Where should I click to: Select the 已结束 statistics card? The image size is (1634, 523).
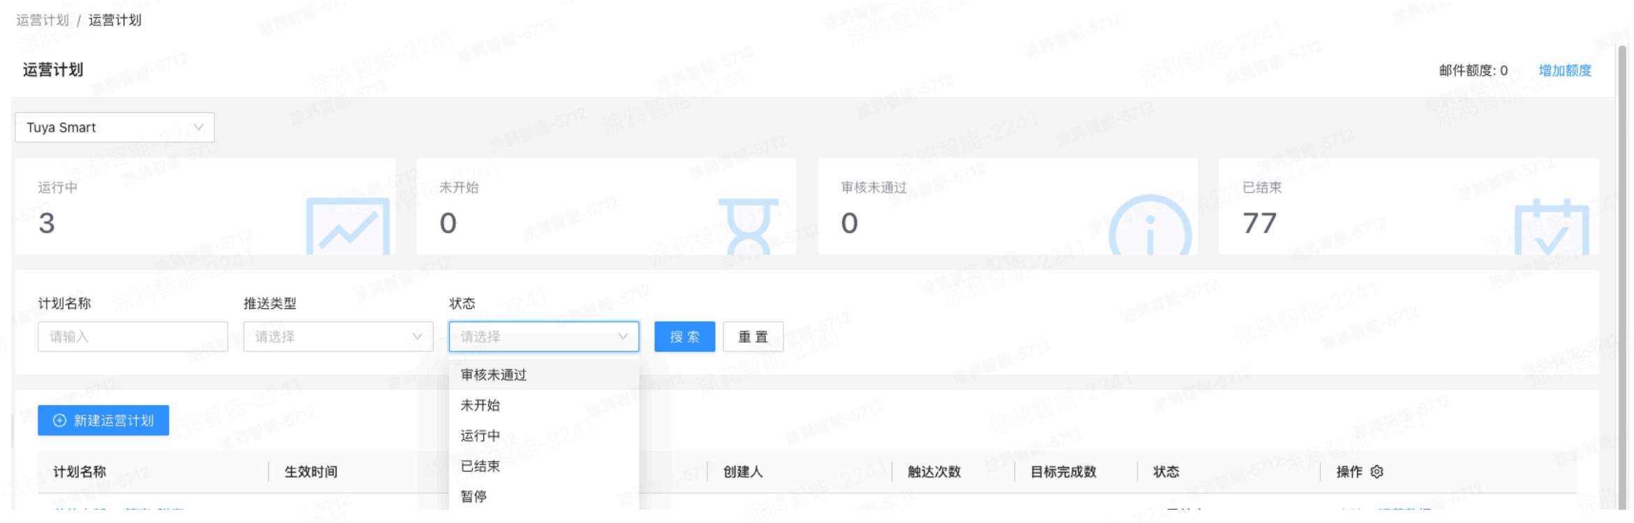1408,206
